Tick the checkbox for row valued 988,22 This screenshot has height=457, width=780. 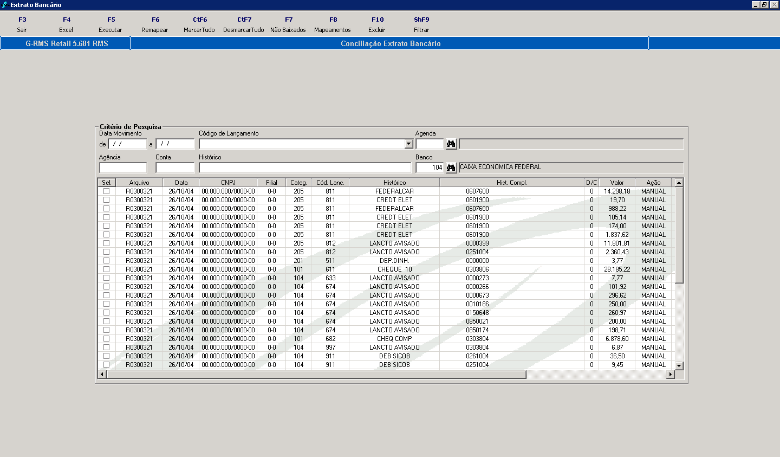(106, 208)
